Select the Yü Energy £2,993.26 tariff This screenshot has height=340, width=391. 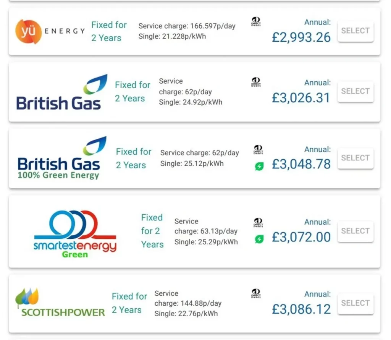point(355,31)
